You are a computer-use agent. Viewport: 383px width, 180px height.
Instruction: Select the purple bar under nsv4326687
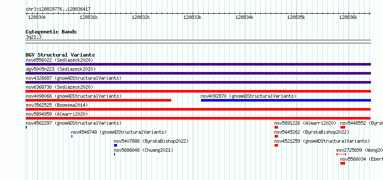198,82
